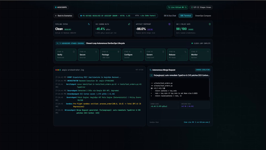The height and width of the screenshot is (150, 266).
Task: Click the EVENT Dispatching POST log line
Action: [88, 77]
